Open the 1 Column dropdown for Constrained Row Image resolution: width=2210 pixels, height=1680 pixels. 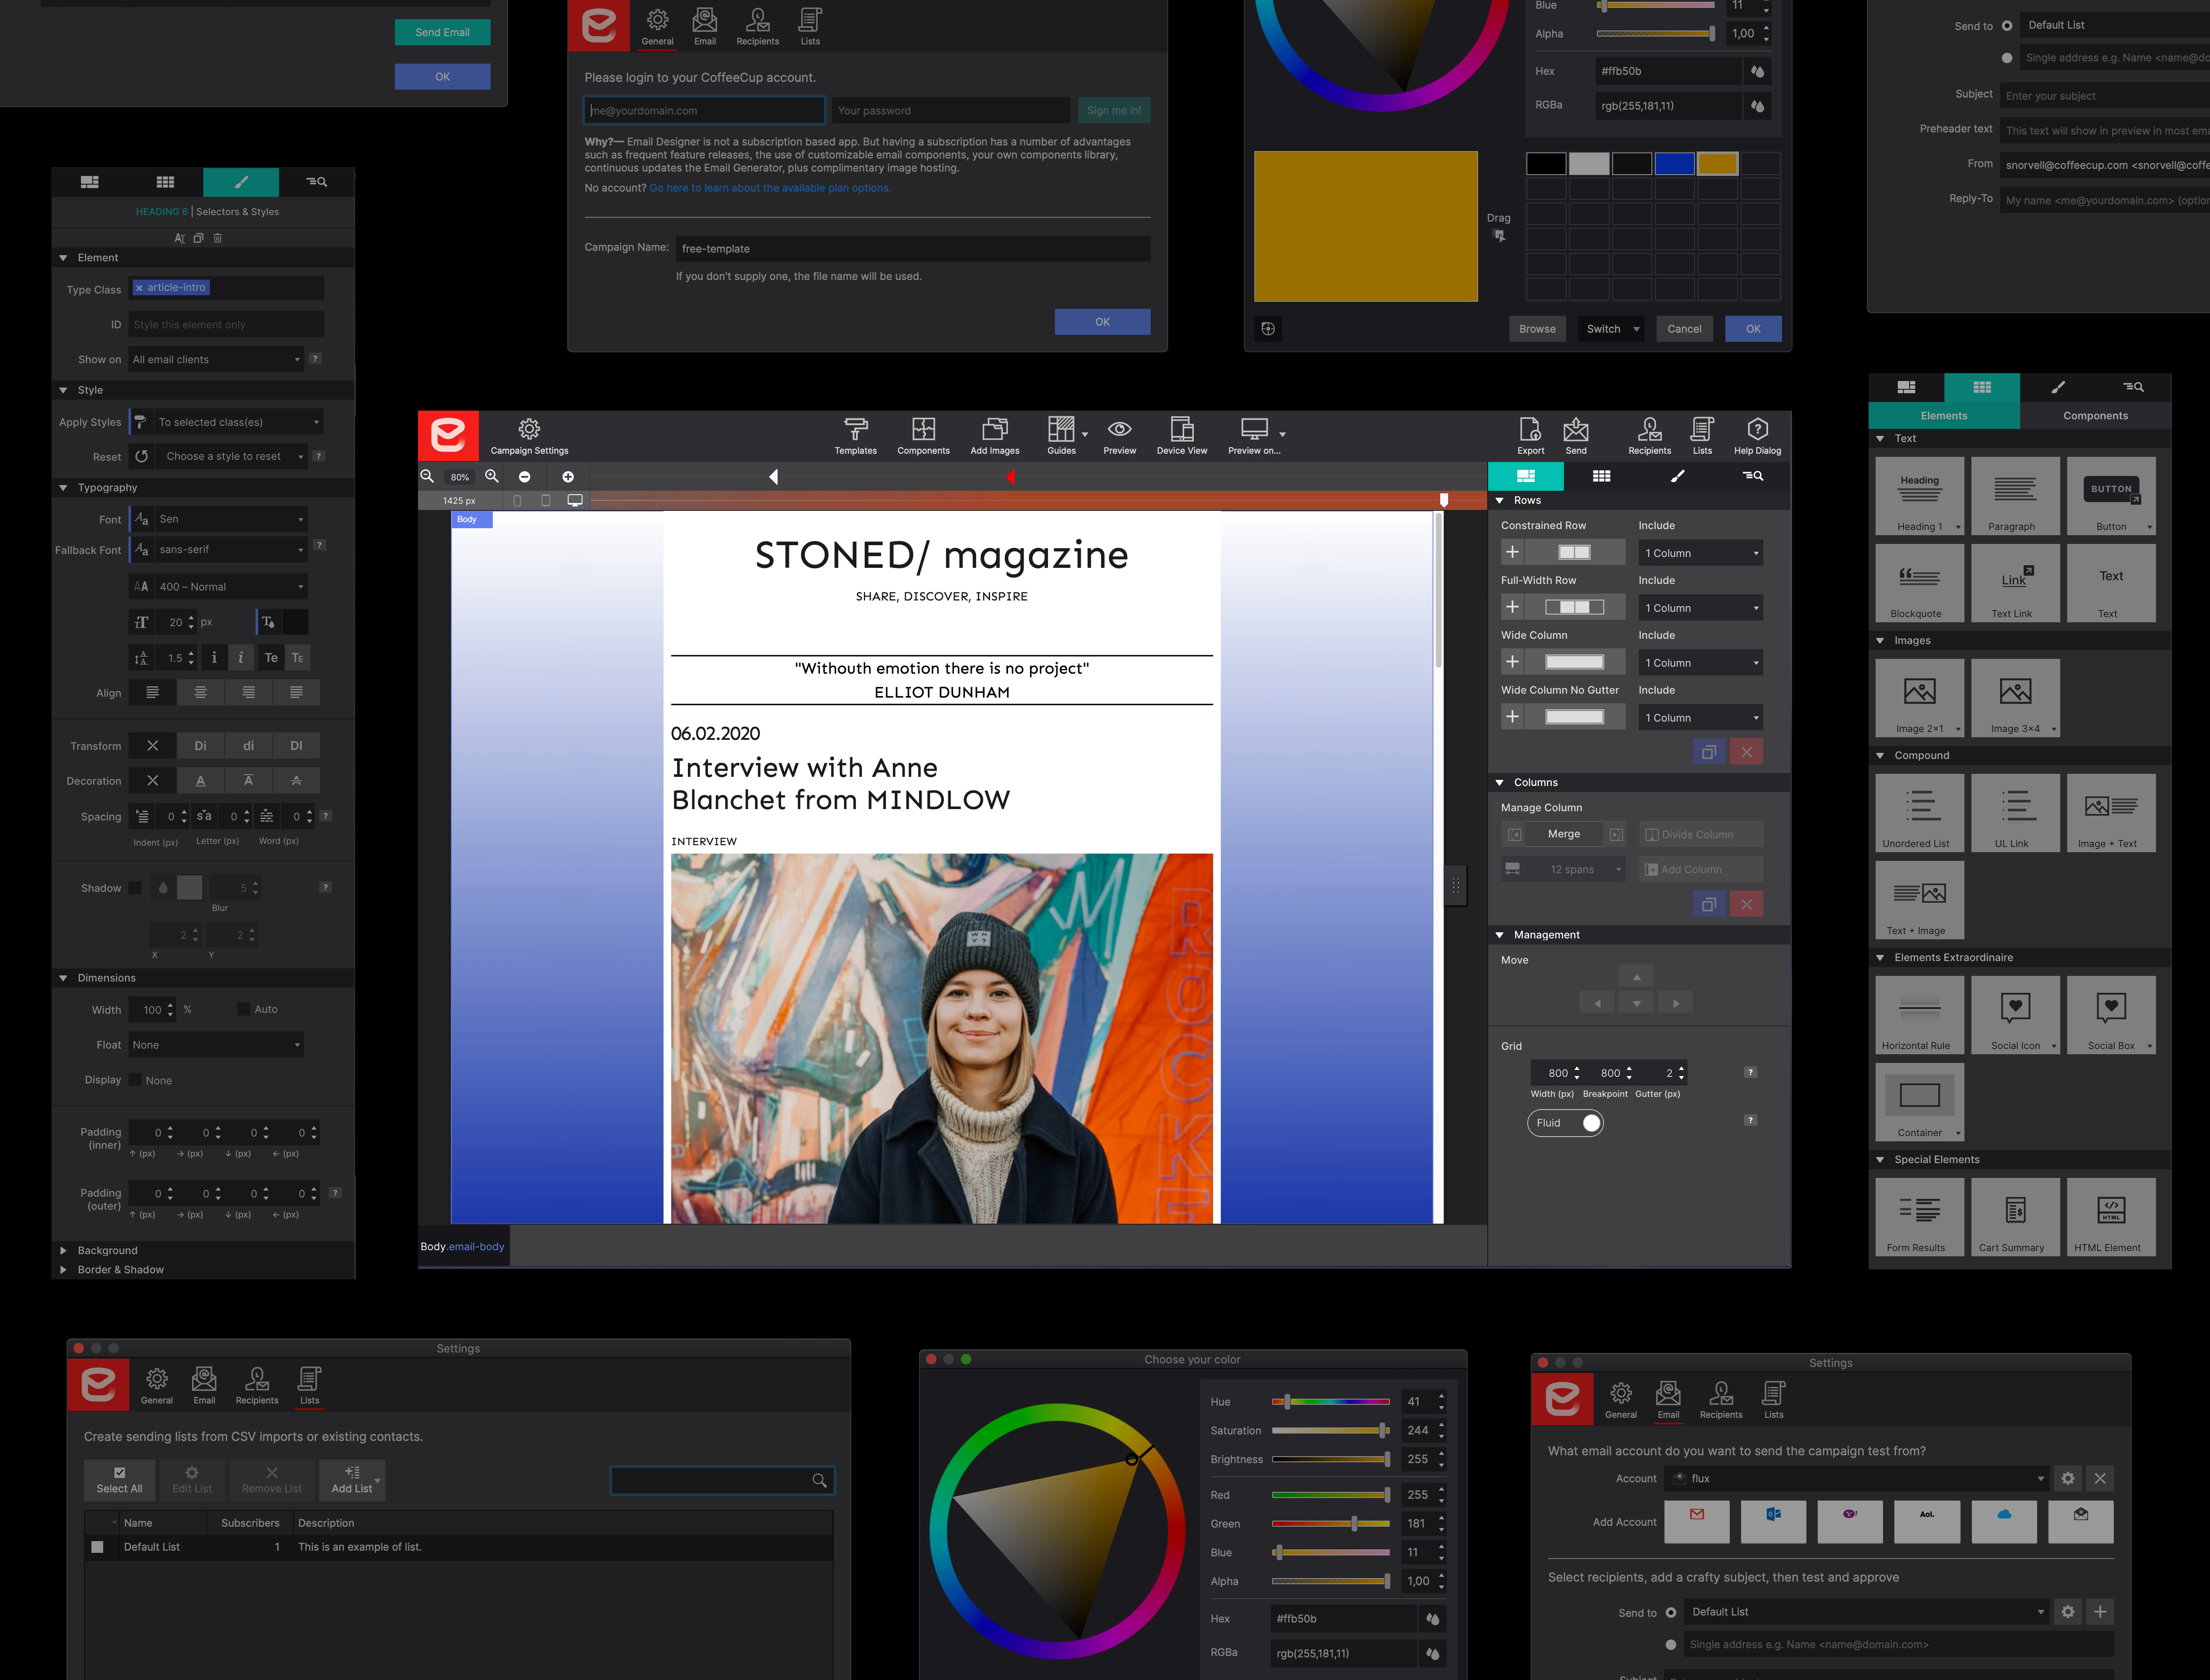1699,552
